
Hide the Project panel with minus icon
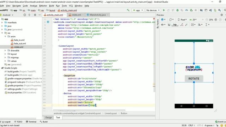(39, 15)
